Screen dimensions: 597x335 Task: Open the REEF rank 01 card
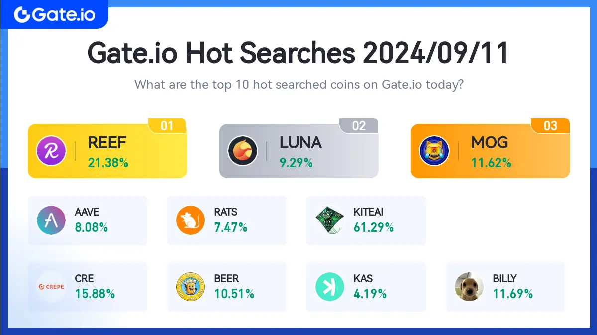[x=107, y=148]
